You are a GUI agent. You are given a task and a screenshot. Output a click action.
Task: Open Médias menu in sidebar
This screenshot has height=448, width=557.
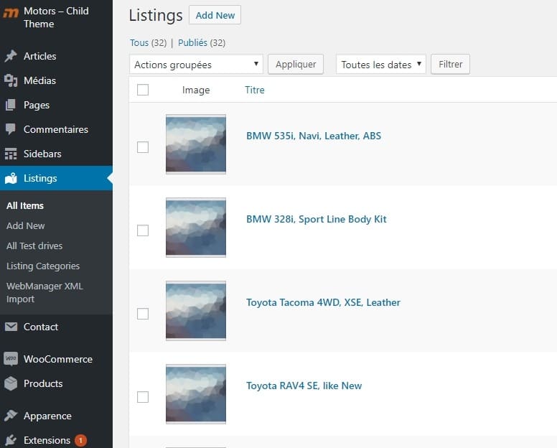(56, 80)
